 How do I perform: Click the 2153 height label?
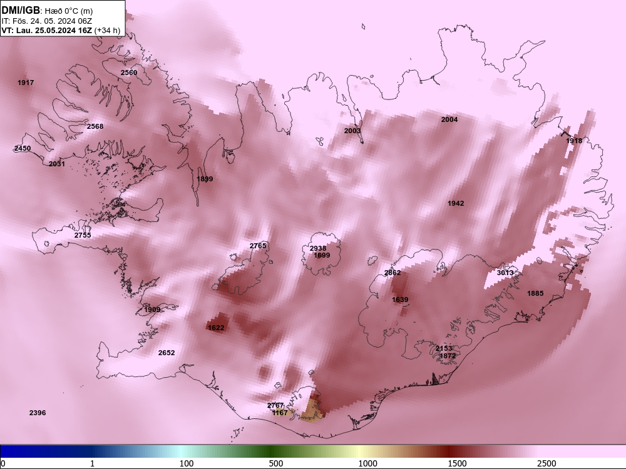click(x=444, y=348)
